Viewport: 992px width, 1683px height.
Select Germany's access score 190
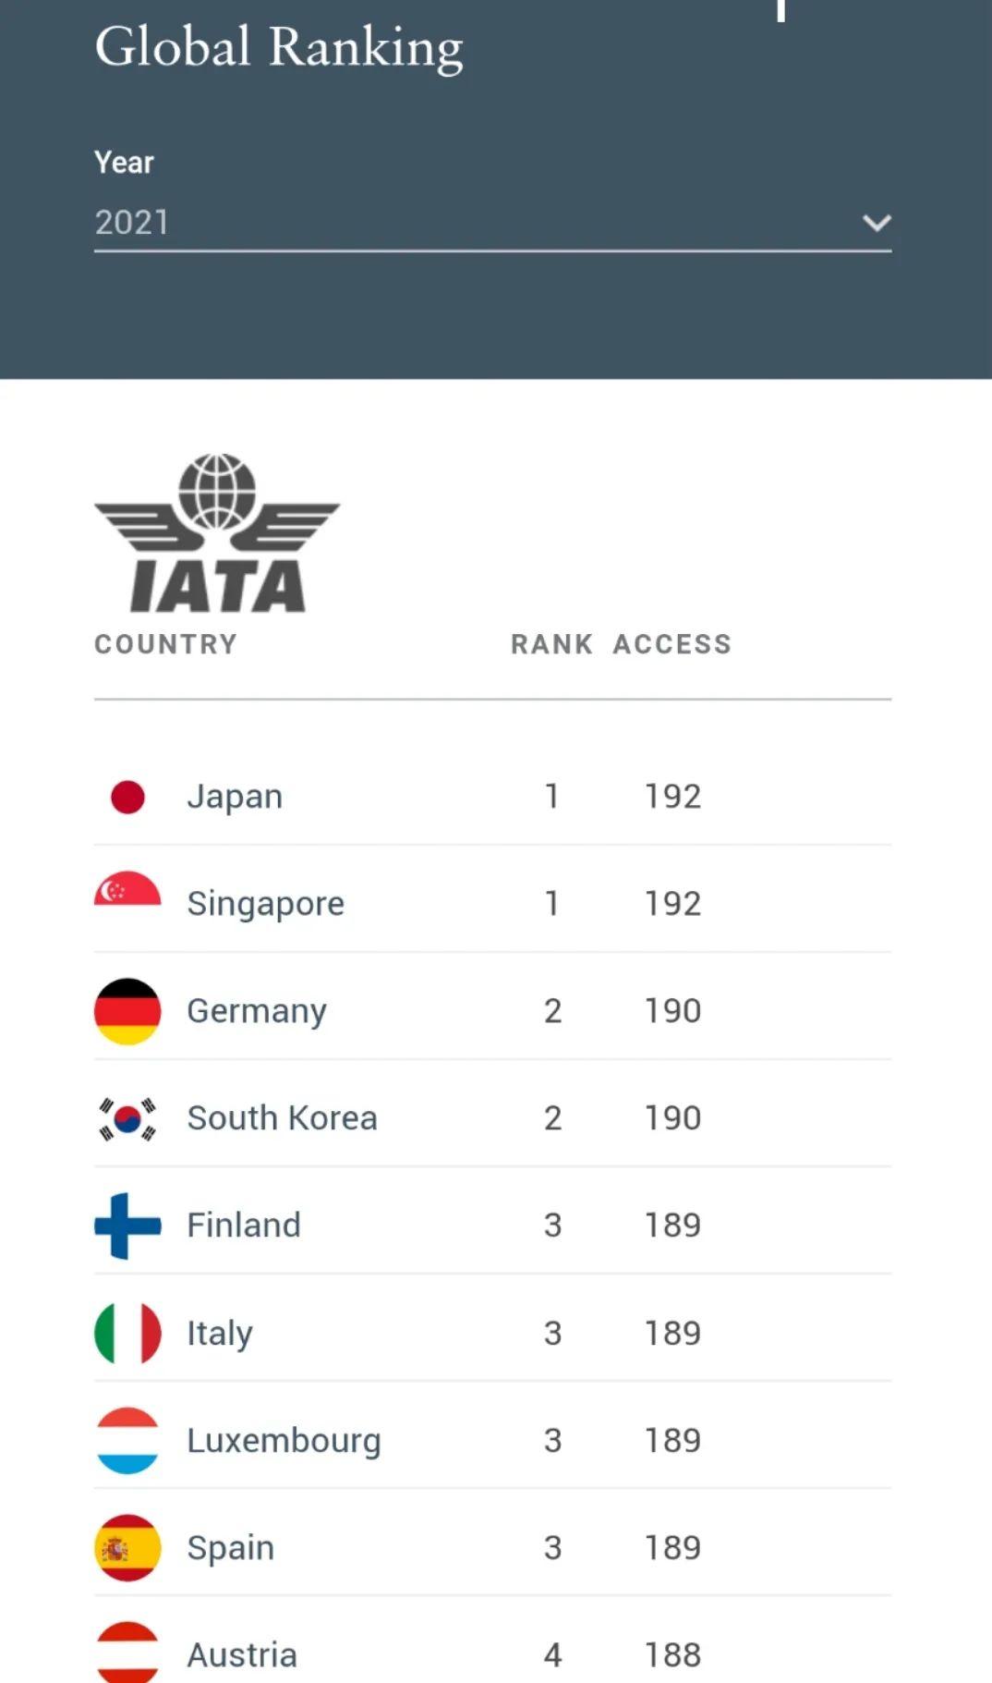pyautogui.click(x=672, y=1011)
